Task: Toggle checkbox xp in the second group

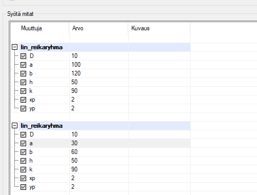Action: [x=23, y=178]
